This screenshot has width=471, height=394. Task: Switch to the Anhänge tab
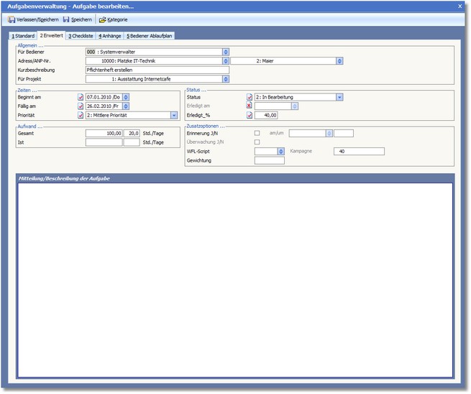110,35
